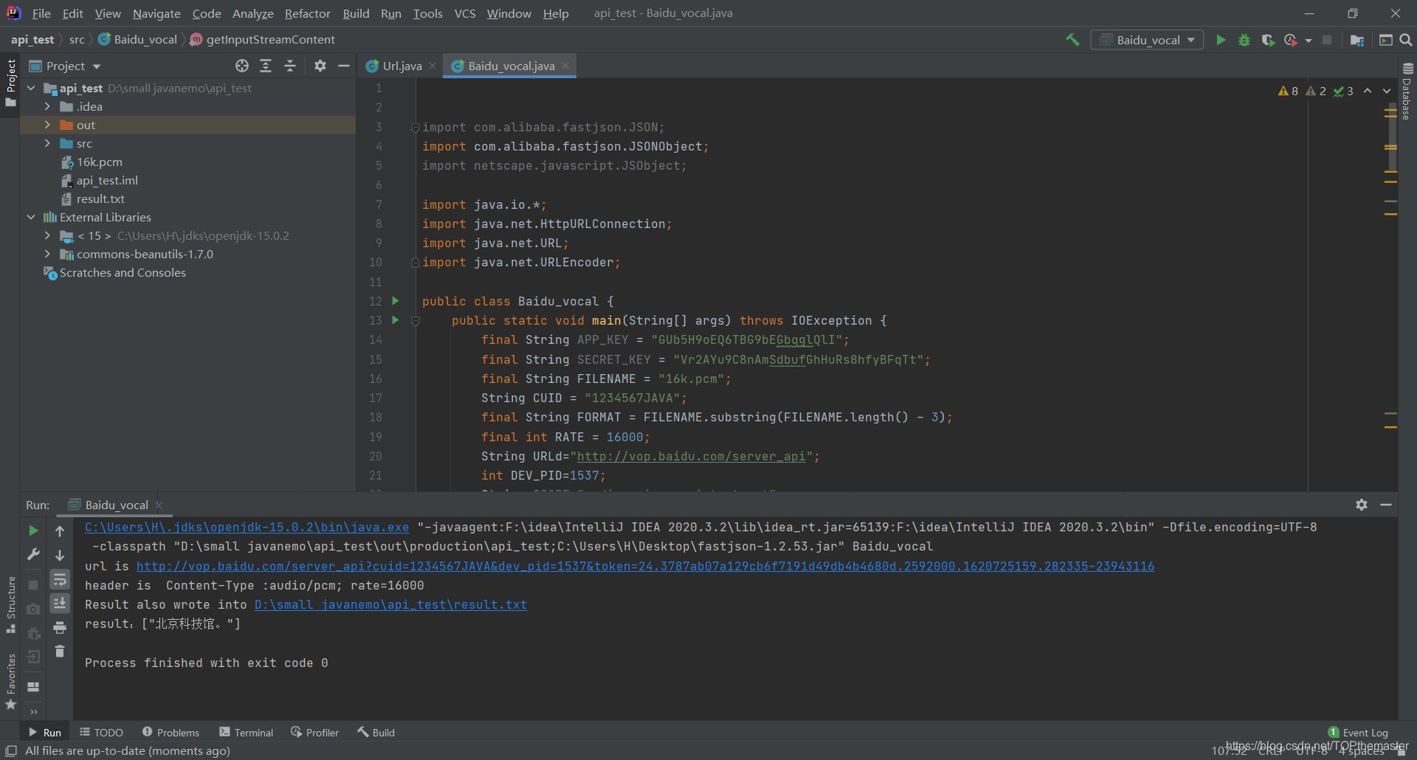Viewport: 1417px width, 760px height.
Task: Rerun Baidu_vocal in the Run panel
Action: pyautogui.click(x=33, y=531)
